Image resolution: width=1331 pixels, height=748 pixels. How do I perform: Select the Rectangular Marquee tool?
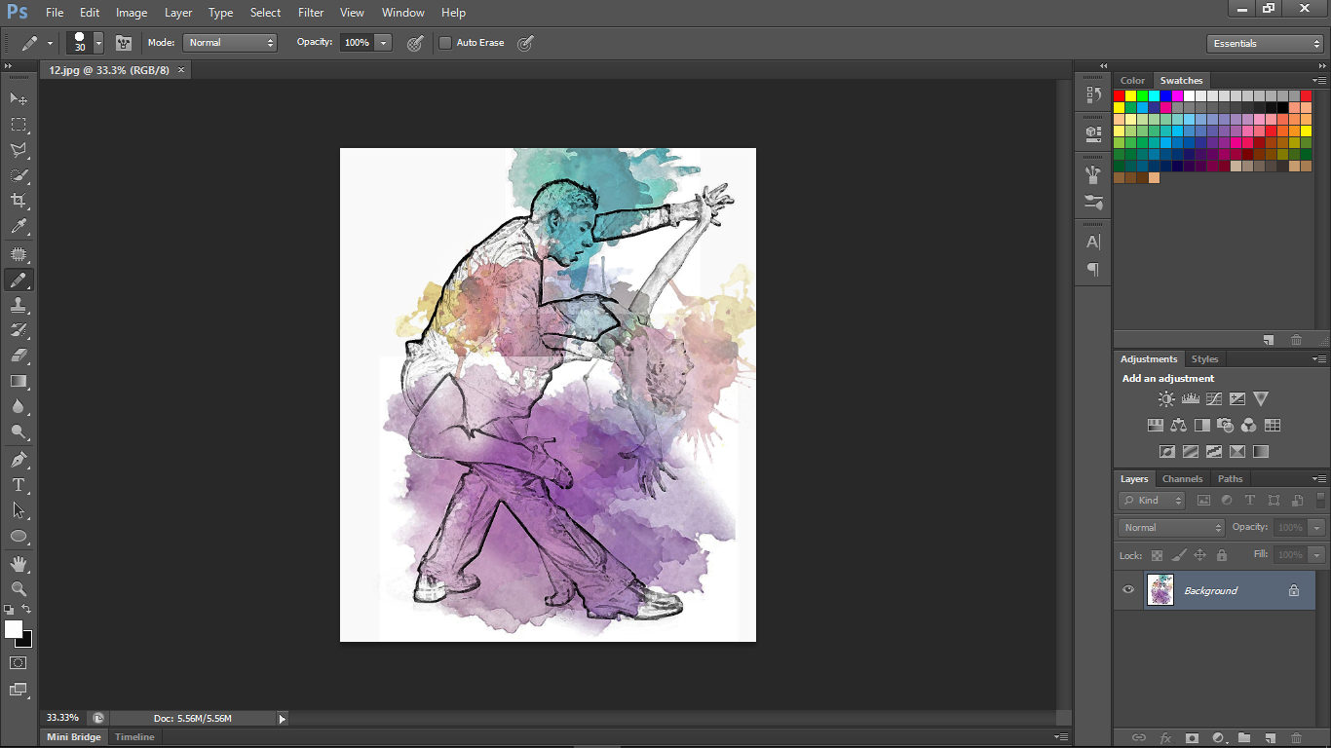pos(19,125)
